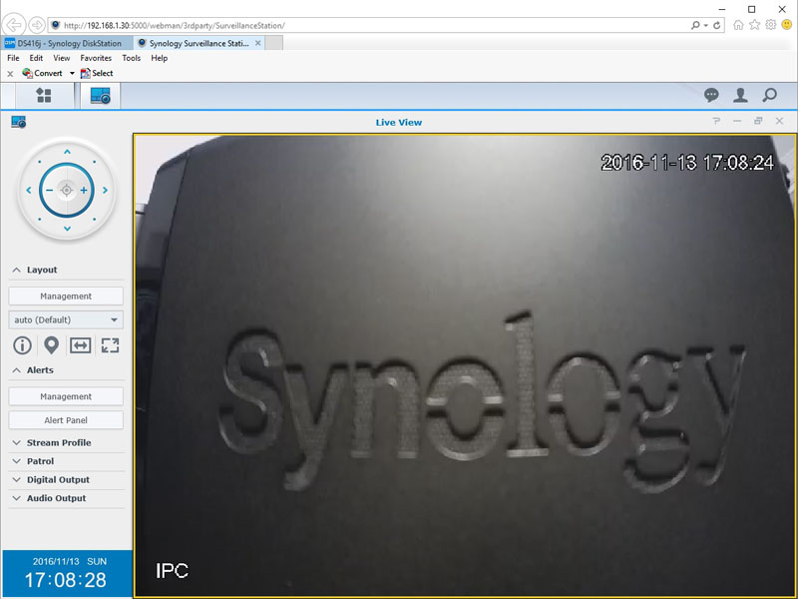Toggle the fit-to-width aspect icon
The height and width of the screenshot is (599, 798).
[81, 345]
